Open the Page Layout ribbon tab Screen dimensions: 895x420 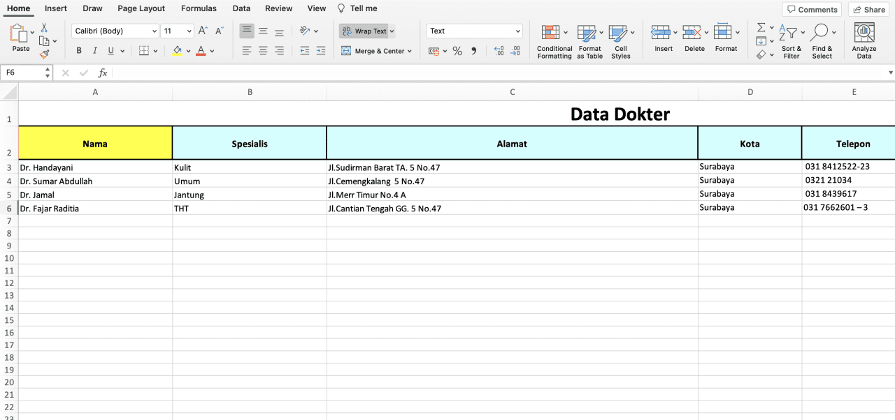141,8
